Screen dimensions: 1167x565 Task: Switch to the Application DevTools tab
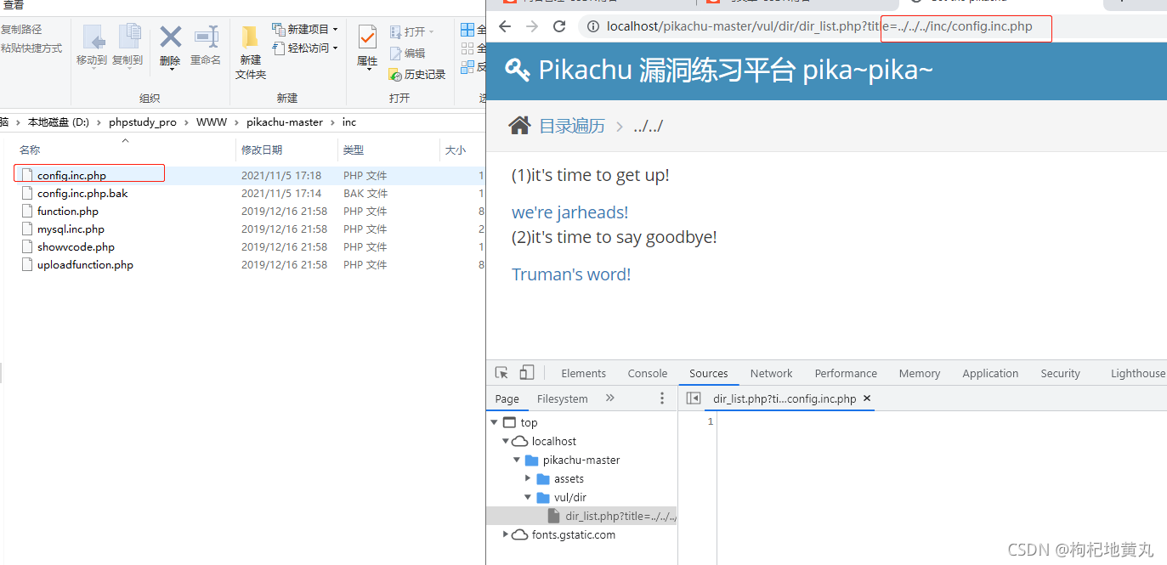[x=990, y=373]
